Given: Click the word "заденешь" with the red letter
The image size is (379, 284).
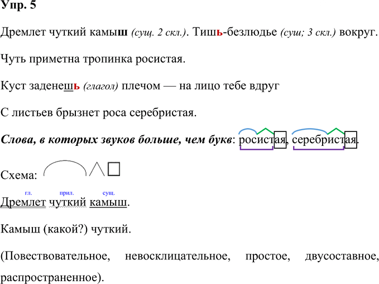Looking at the screenshot, I should (55, 86).
